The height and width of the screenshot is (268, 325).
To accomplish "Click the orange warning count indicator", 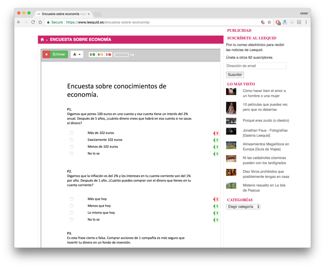I will point(100,55).
